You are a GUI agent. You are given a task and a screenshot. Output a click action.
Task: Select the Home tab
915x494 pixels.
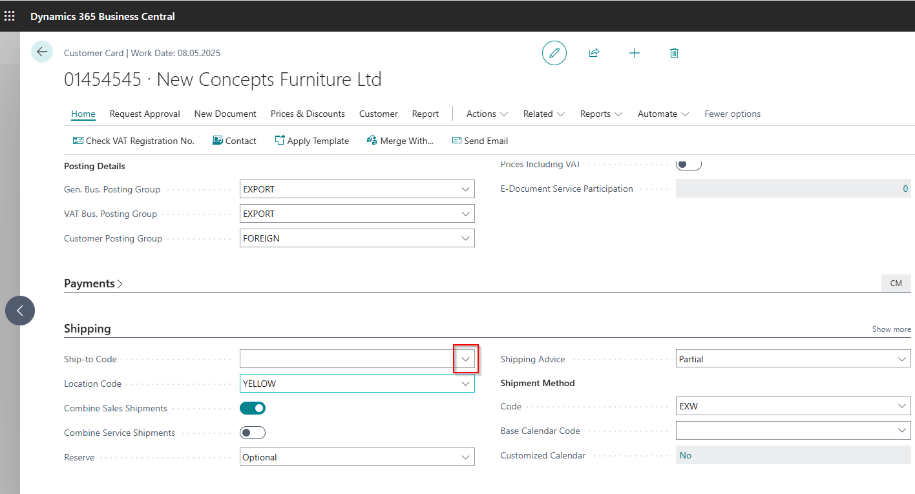coord(83,114)
